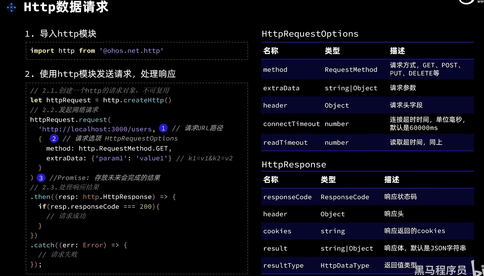Click the connectTimeout row name
The width and height of the screenshot is (484, 276).
coord(291,124)
